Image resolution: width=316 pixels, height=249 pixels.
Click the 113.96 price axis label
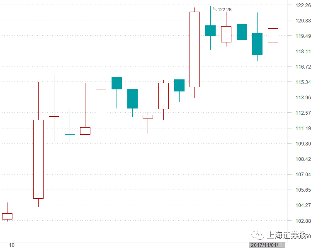coord(303,98)
